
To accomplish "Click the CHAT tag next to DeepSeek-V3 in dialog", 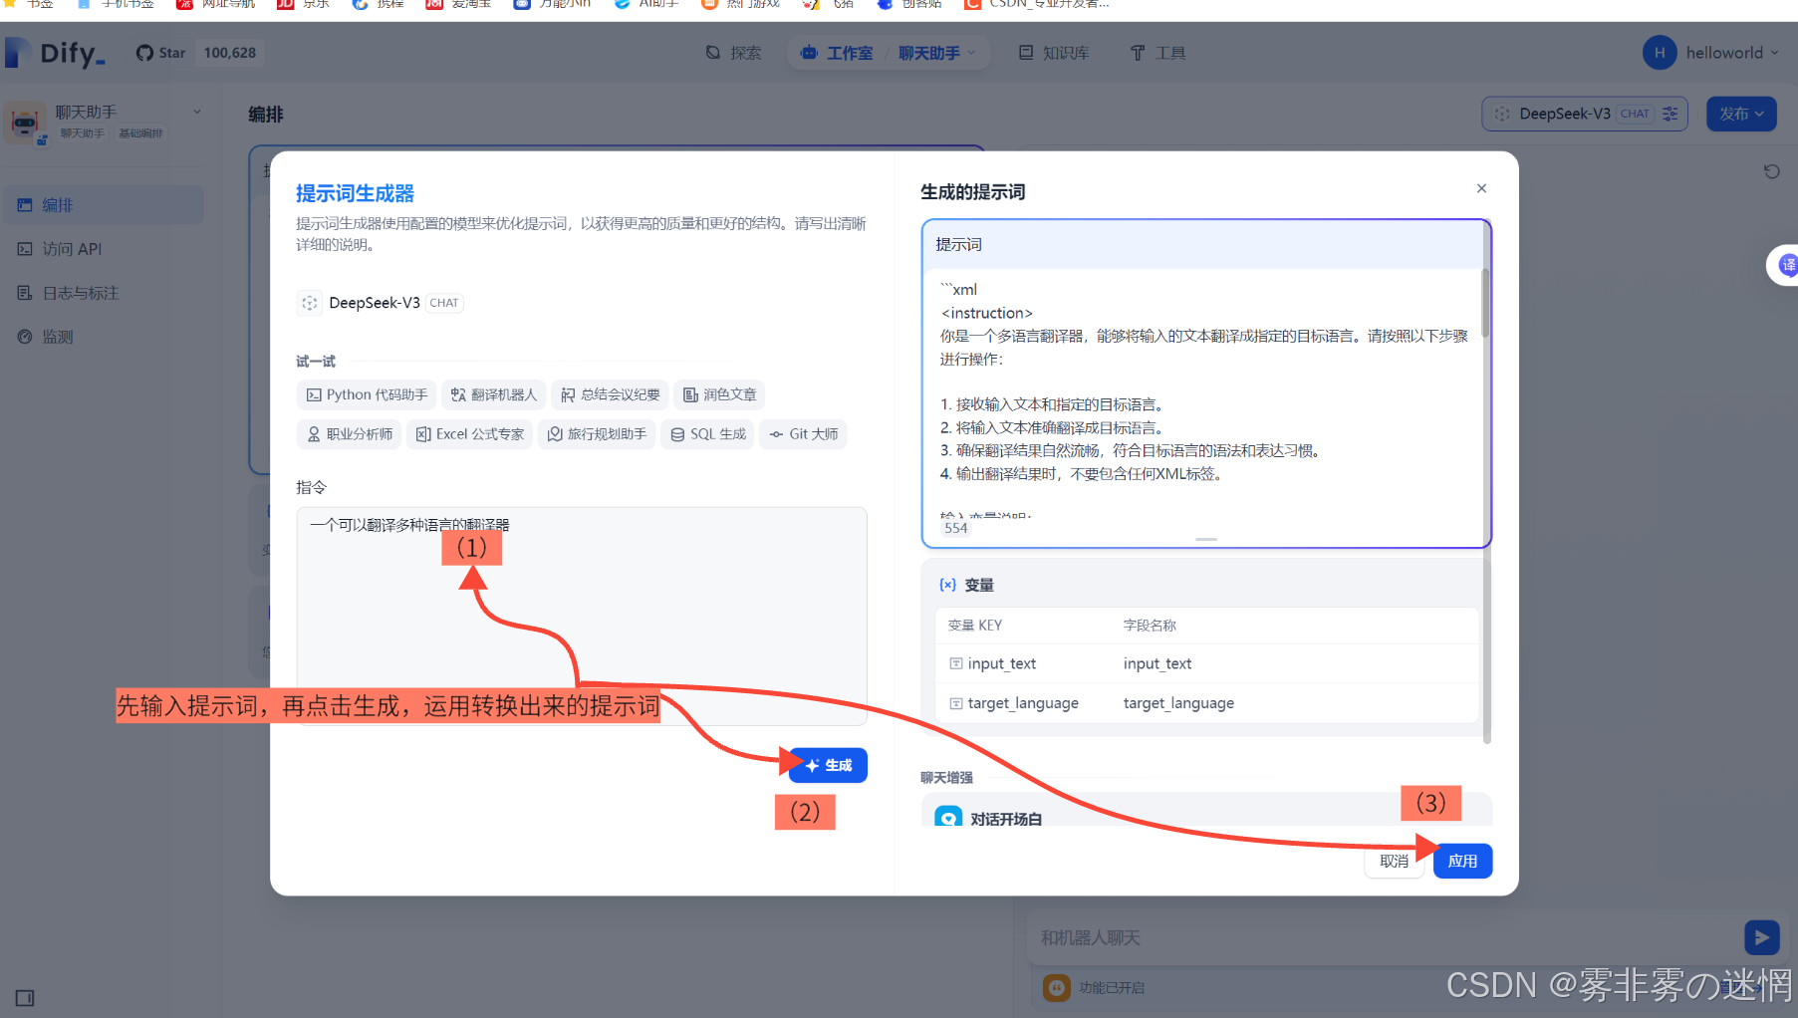I will coord(444,303).
